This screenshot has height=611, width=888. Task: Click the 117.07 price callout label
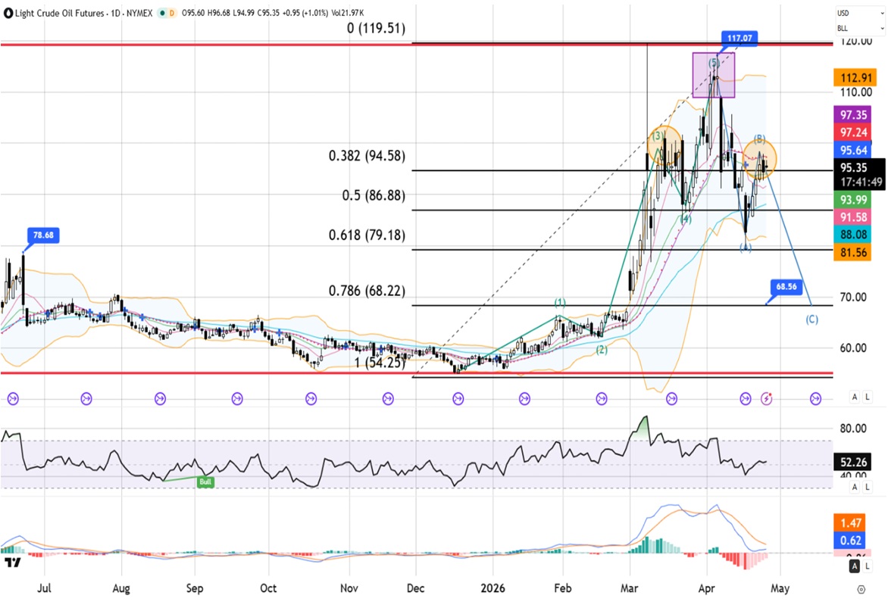coord(735,37)
